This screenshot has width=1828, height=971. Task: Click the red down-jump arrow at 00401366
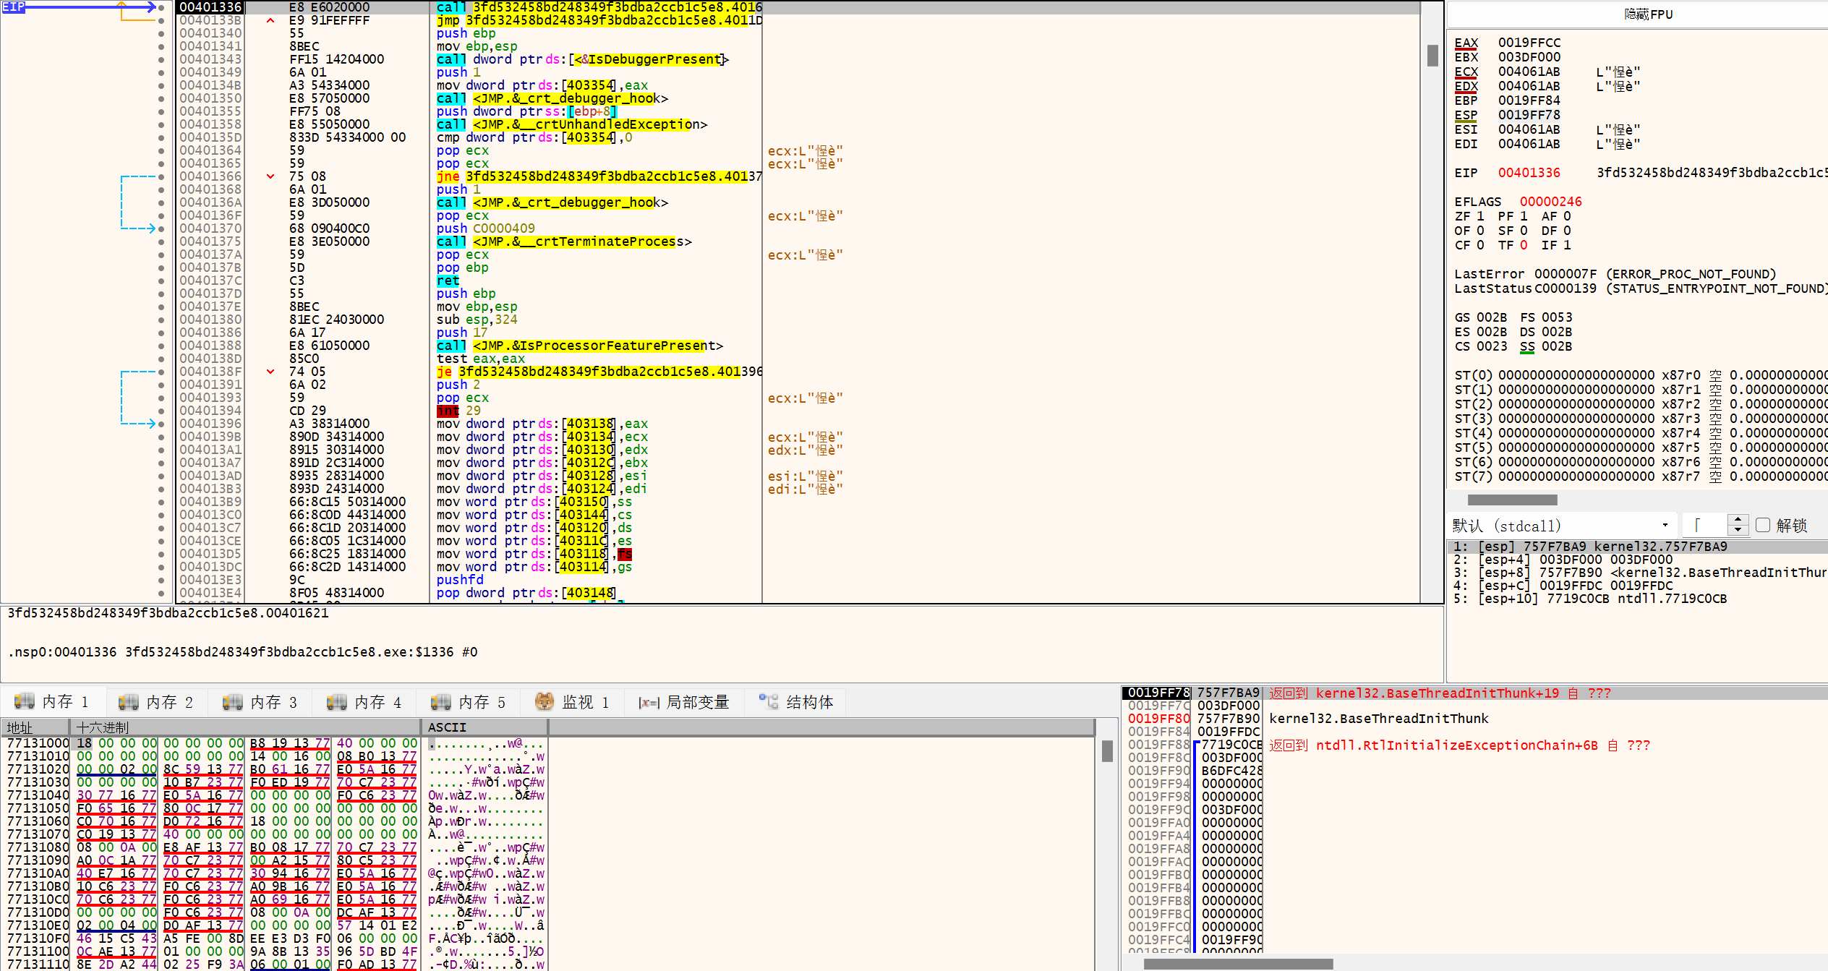270,176
